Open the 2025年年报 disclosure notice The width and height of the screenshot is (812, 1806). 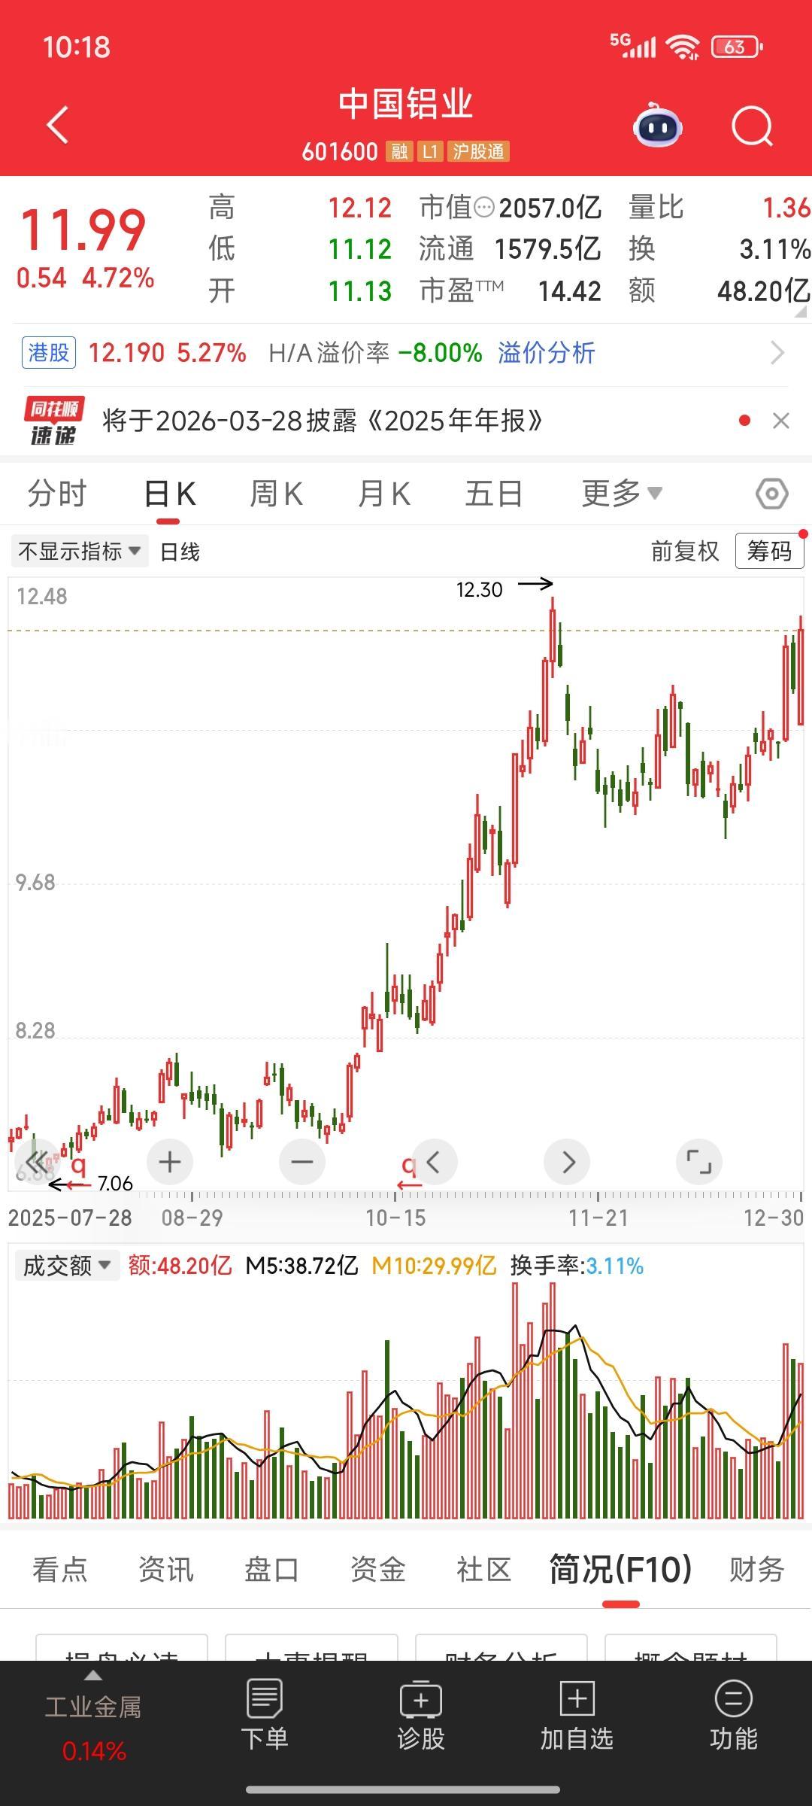pos(323,421)
